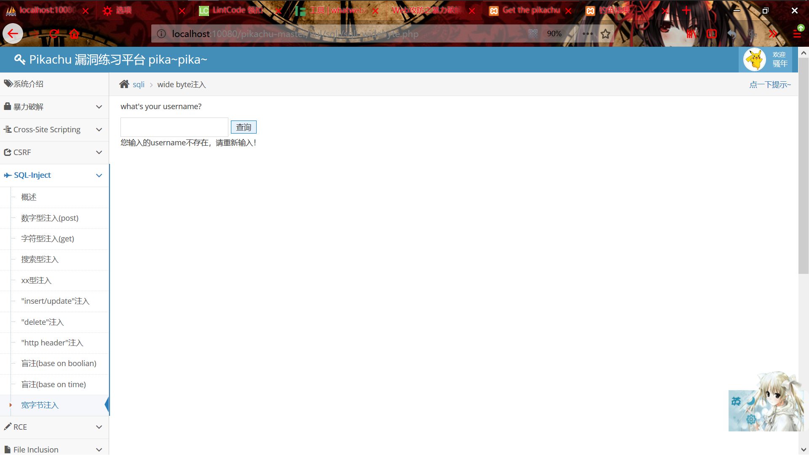
Task: Open page actions three-dots menu
Action: tap(587, 34)
